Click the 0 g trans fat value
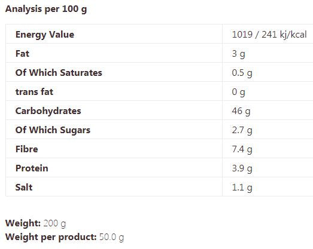This screenshot has width=313, height=249. 239,92
